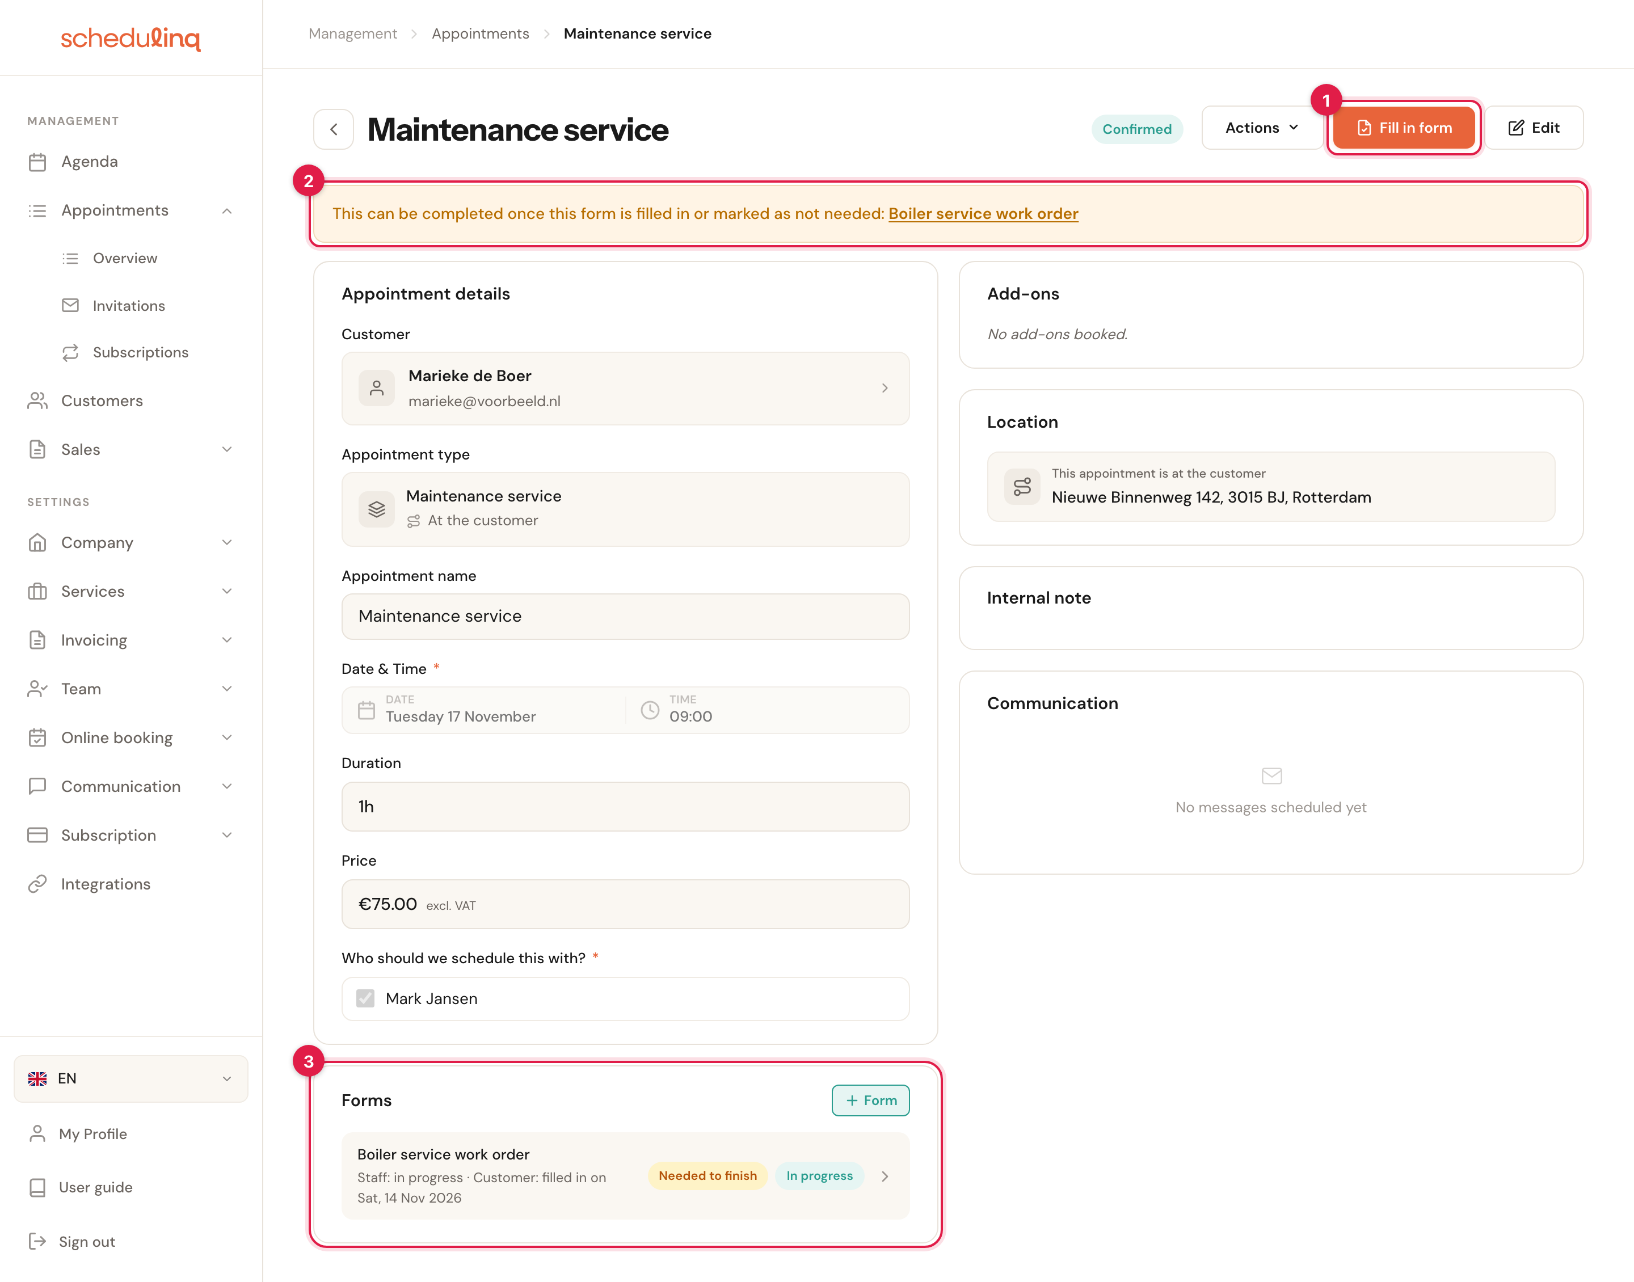Viewport: 1634px width, 1282px height.
Task: Click the Invitations envelope icon
Action: 70,306
